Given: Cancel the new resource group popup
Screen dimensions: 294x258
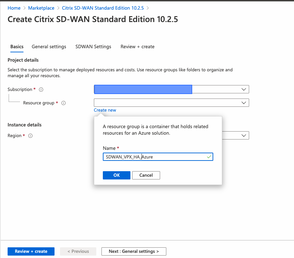Looking at the screenshot, I should tap(146, 175).
